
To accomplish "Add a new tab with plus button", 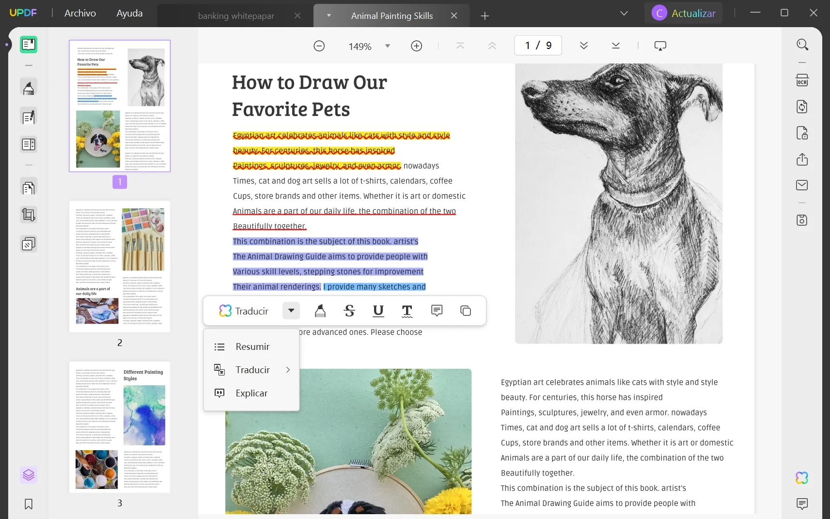I will [485, 16].
